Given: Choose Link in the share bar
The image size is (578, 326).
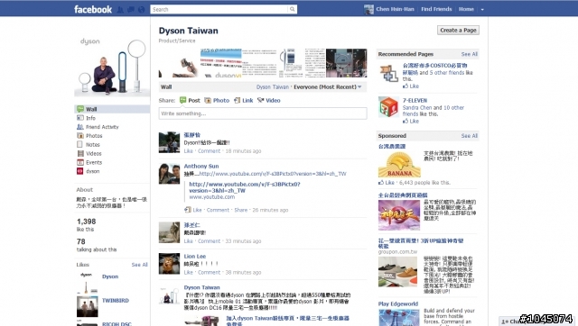Looking at the screenshot, I should click(x=243, y=100).
